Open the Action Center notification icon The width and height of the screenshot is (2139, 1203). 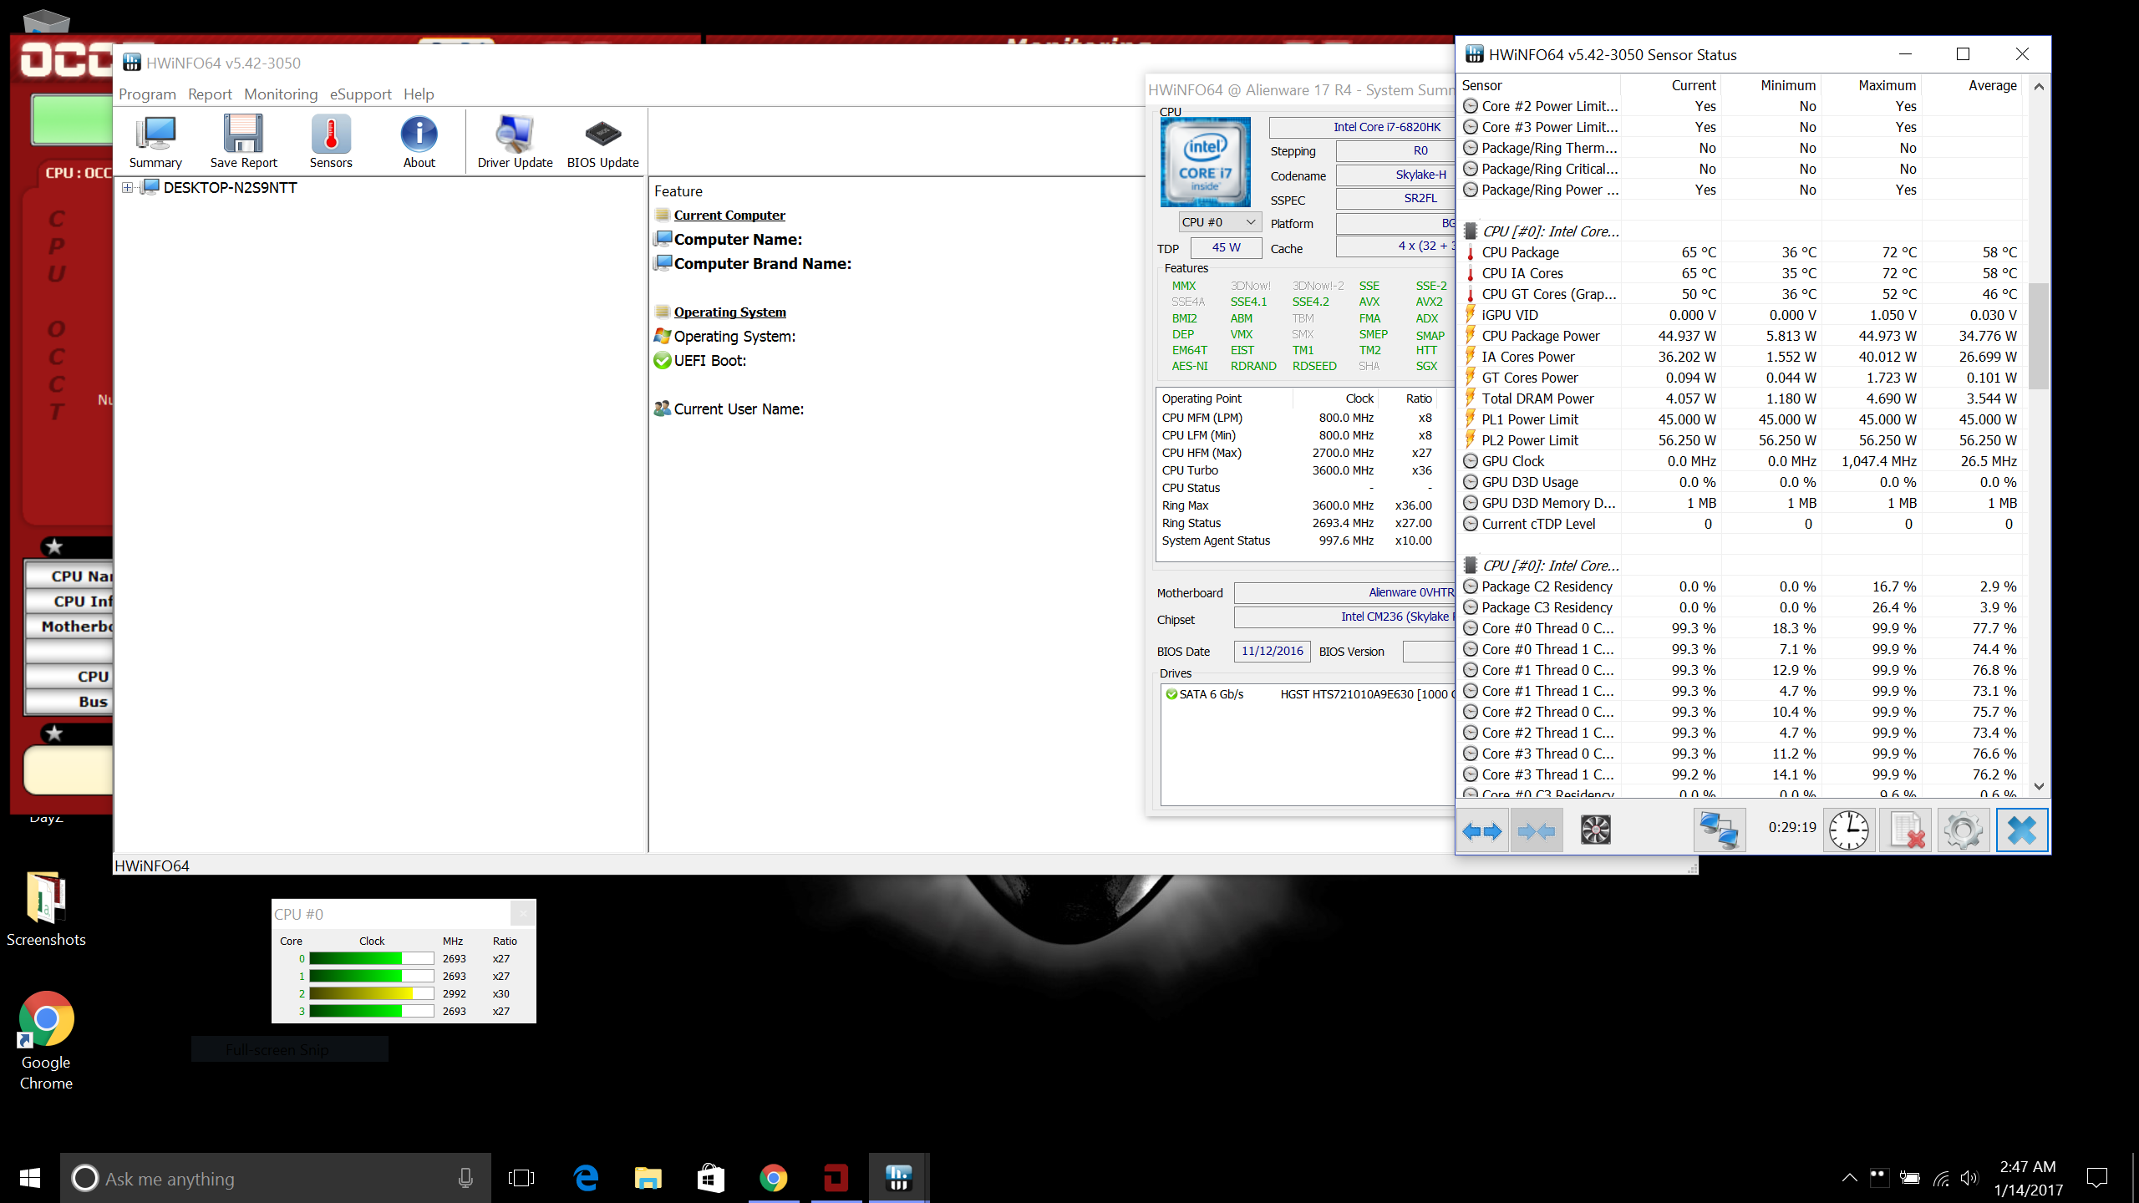(x=2096, y=1178)
